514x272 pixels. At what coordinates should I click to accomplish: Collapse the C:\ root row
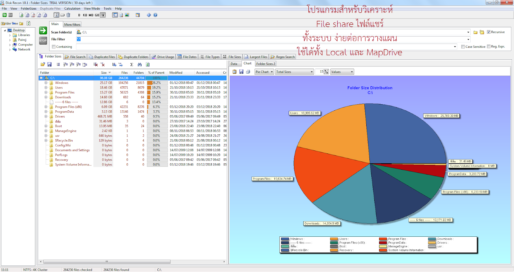click(x=41, y=78)
